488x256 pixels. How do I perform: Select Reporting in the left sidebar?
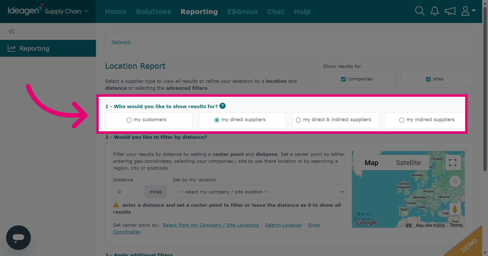pos(48,48)
